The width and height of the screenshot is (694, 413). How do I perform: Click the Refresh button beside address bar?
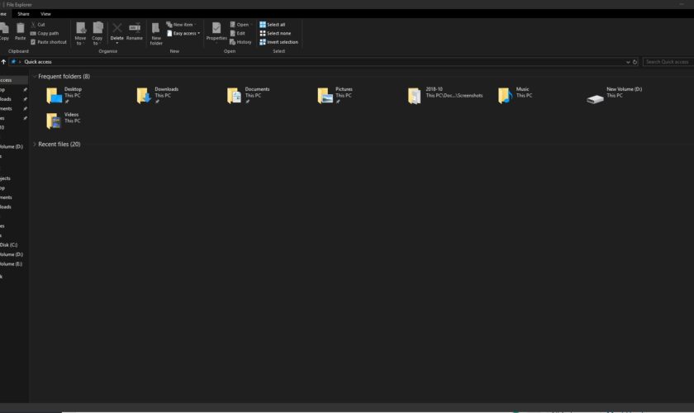point(636,62)
